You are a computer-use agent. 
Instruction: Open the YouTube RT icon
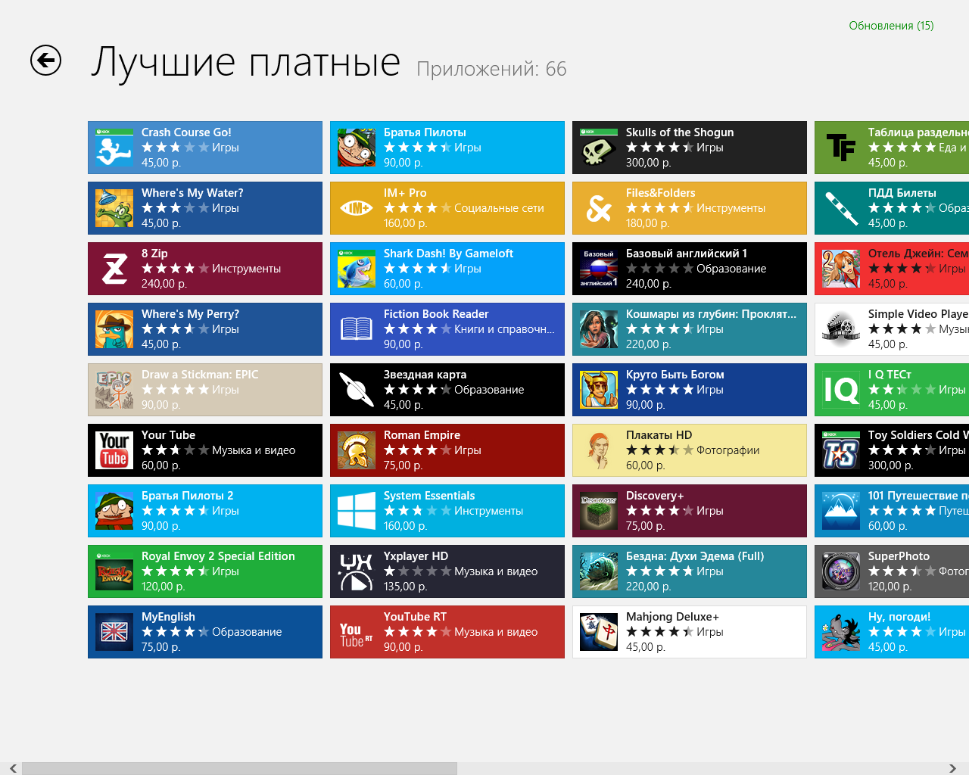coord(357,632)
